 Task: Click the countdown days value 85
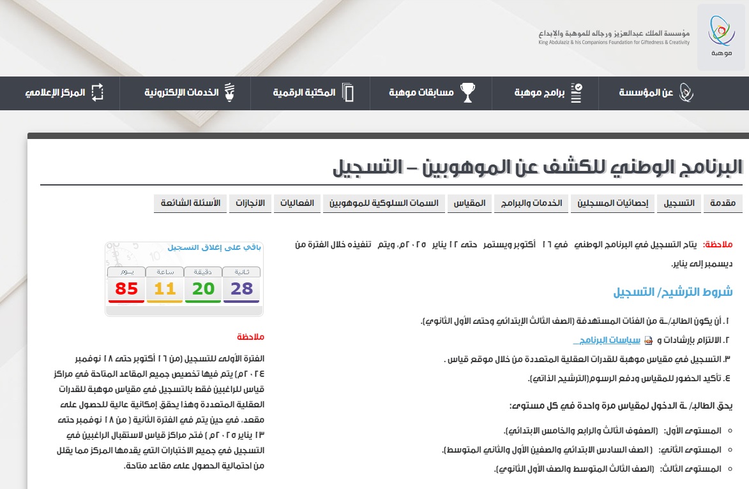(x=126, y=289)
